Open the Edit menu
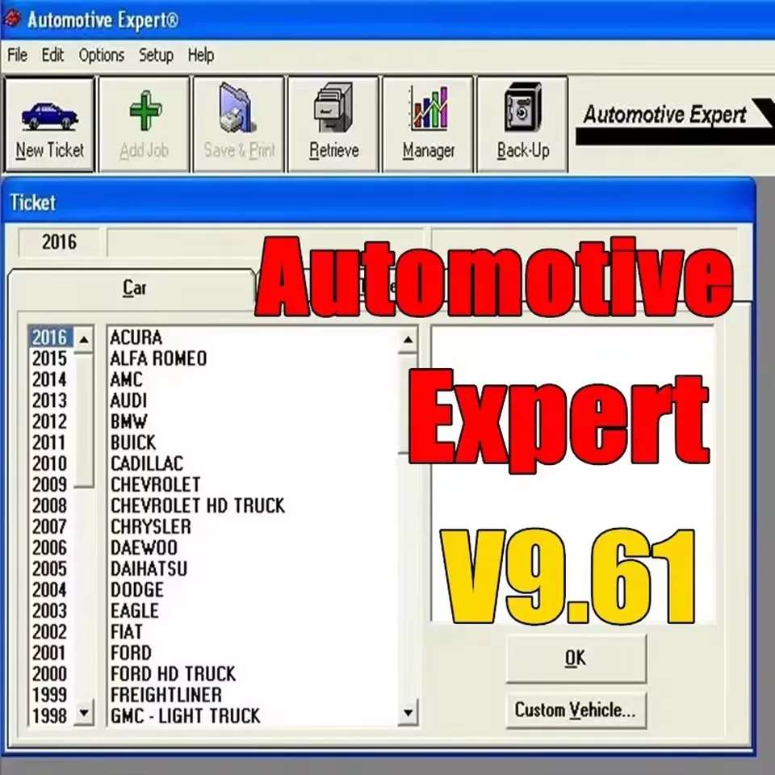Viewport: 775px width, 775px height. pyautogui.click(x=52, y=55)
